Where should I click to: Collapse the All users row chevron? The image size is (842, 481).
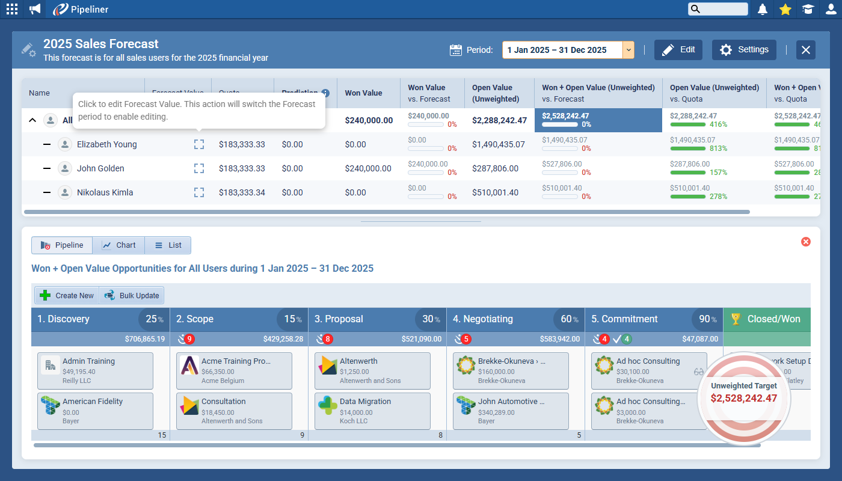[32, 120]
